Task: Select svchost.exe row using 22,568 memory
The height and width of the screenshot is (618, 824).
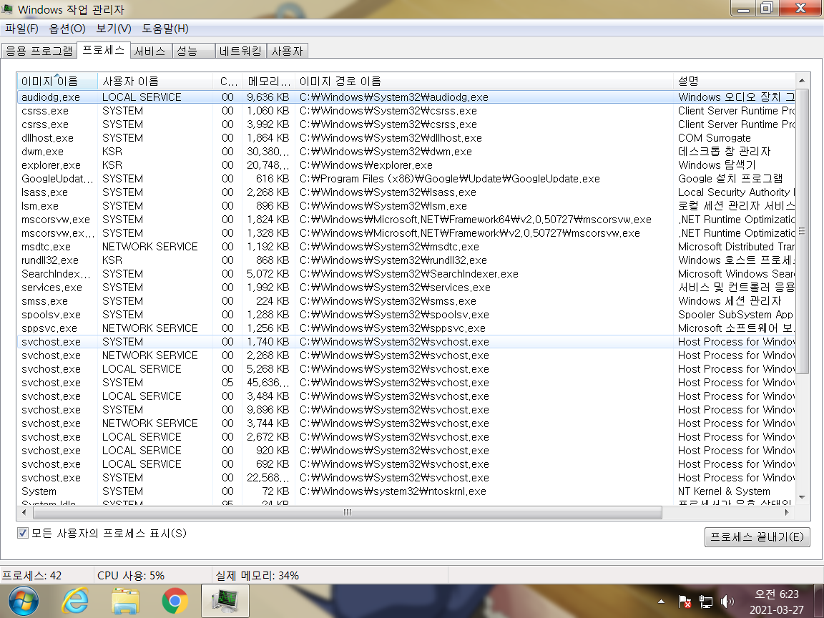Action: pyautogui.click(x=406, y=478)
